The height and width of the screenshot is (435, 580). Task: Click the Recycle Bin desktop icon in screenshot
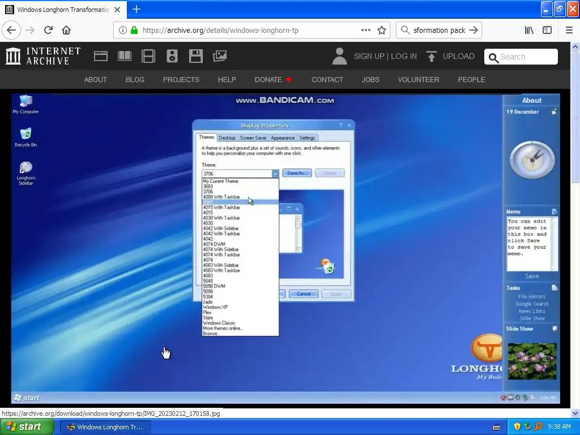(25, 137)
